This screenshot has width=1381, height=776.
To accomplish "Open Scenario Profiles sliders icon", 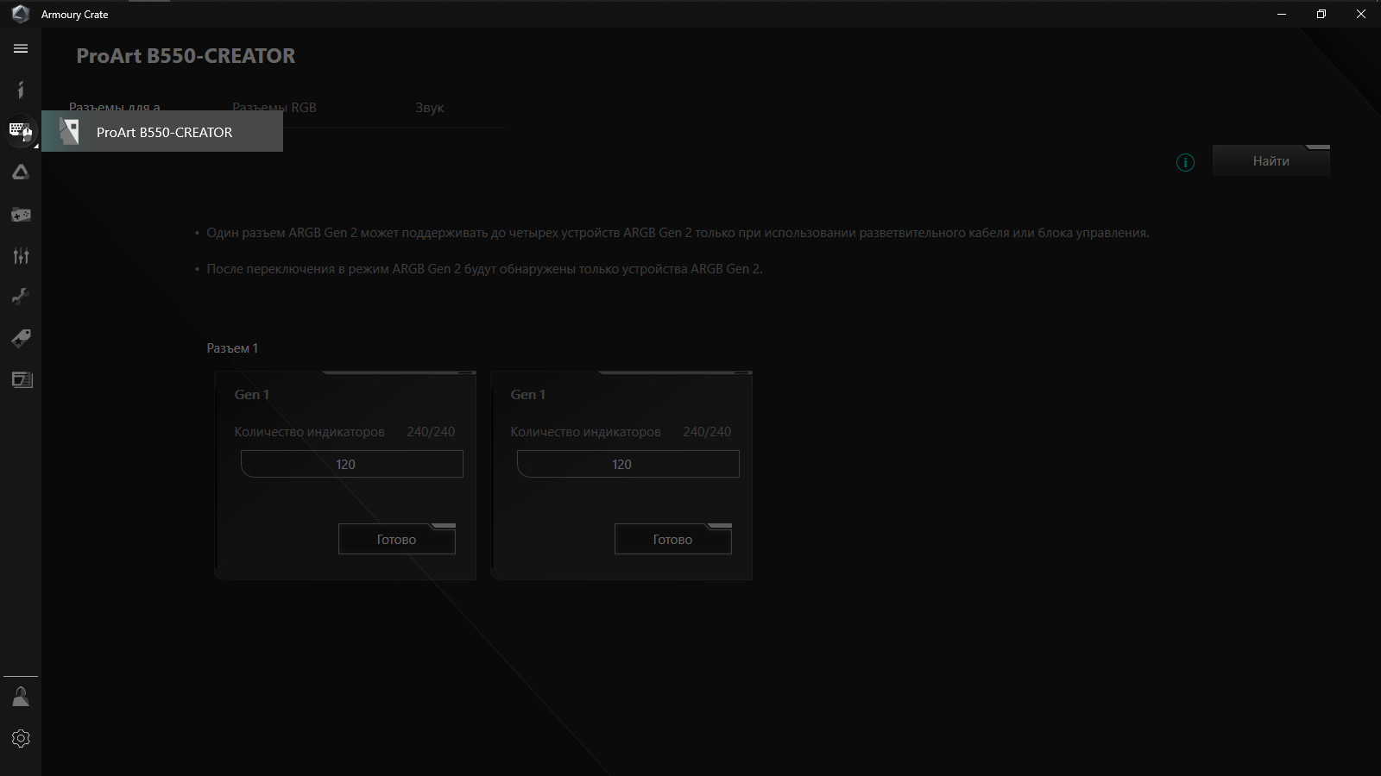I will 21,255.
